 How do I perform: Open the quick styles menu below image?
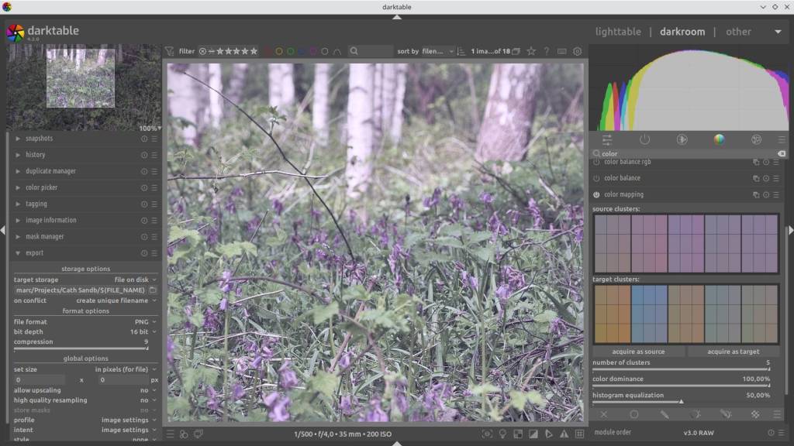coord(184,434)
